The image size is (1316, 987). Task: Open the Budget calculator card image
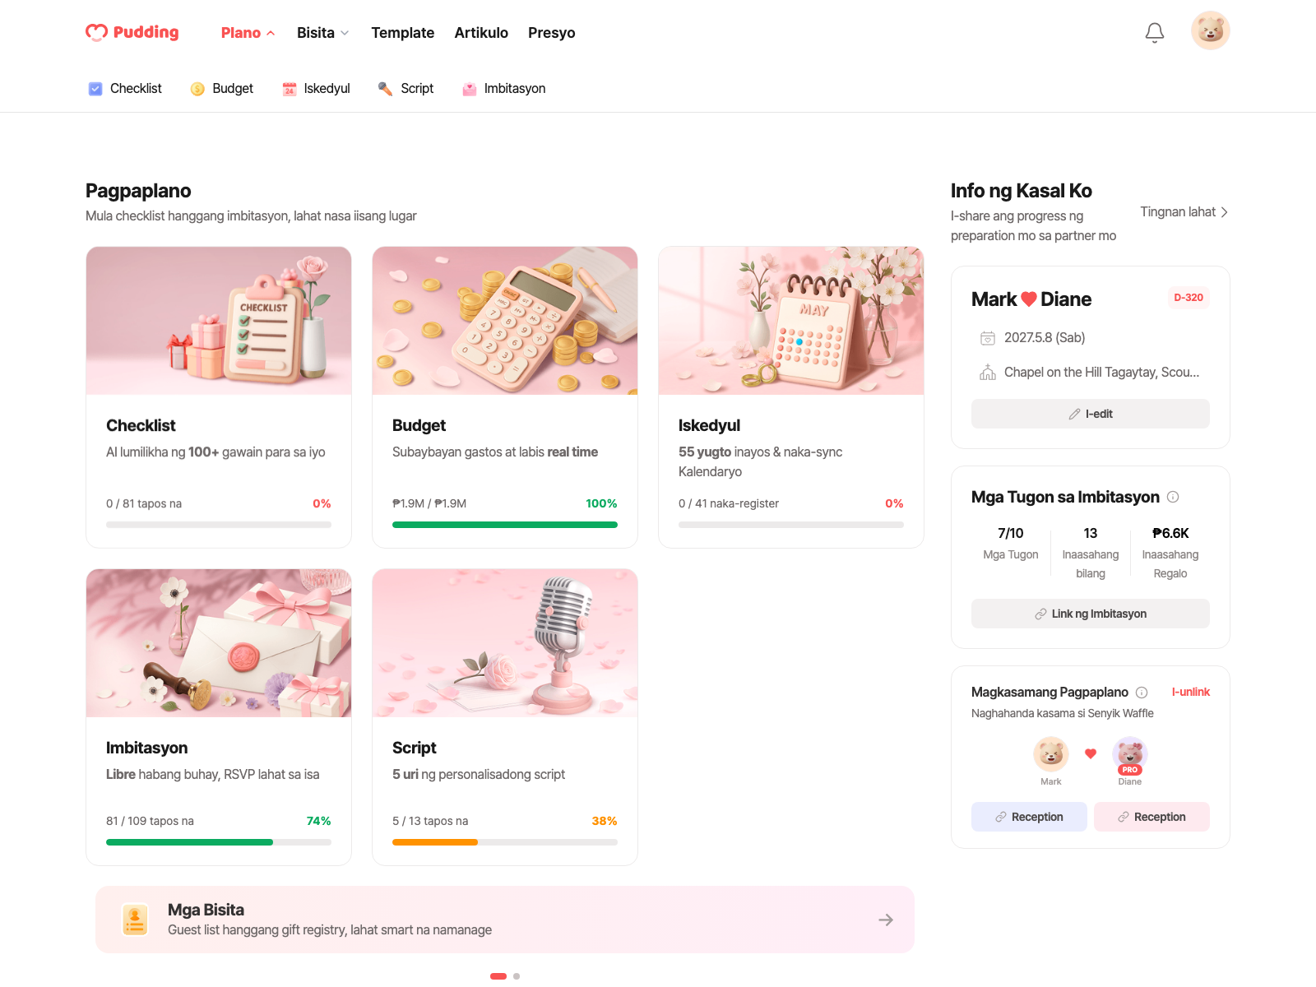point(505,321)
